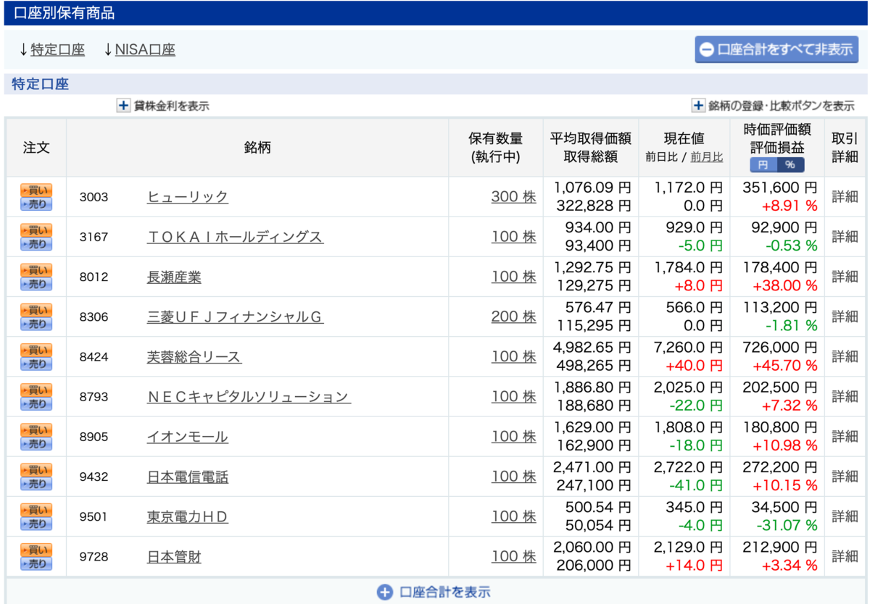The height and width of the screenshot is (604, 870).
Task: Click the 買い button for 三菱UFJフィナンシャルG
Action: tap(36, 310)
